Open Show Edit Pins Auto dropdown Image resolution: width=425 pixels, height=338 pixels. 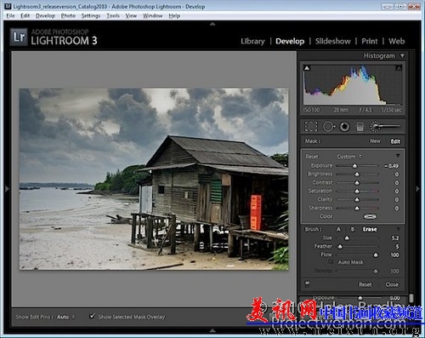[65, 317]
